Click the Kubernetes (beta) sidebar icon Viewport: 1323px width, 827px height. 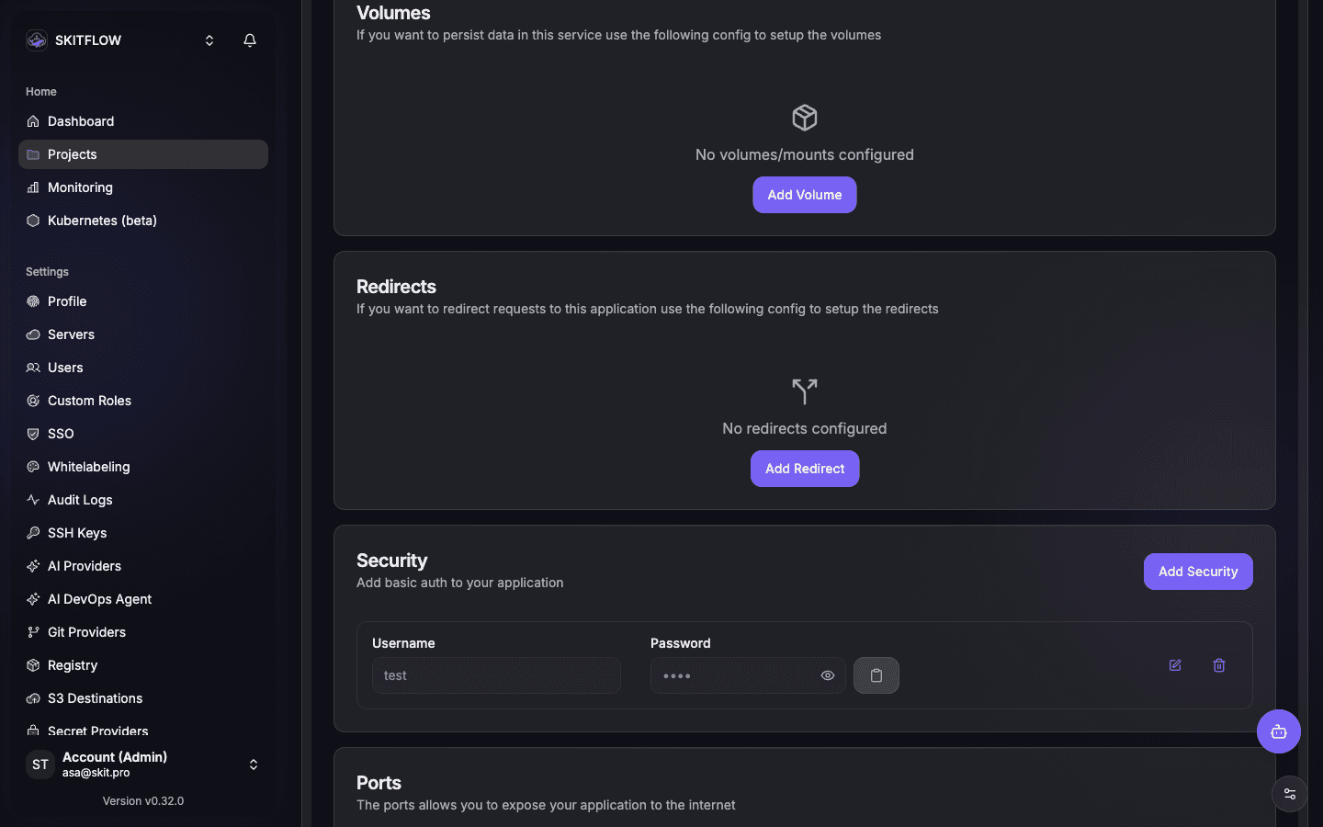[x=33, y=221]
